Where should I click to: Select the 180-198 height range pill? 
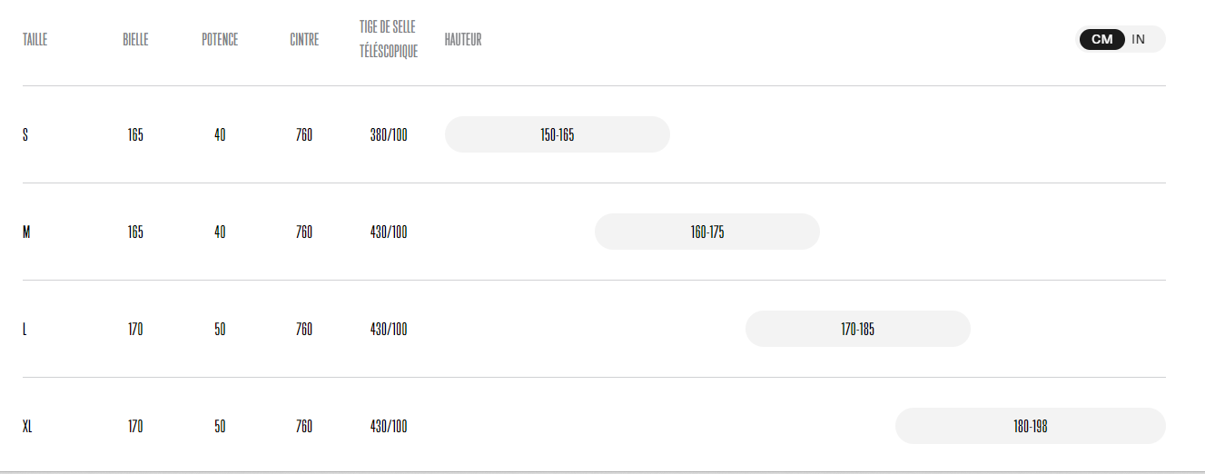(1031, 426)
